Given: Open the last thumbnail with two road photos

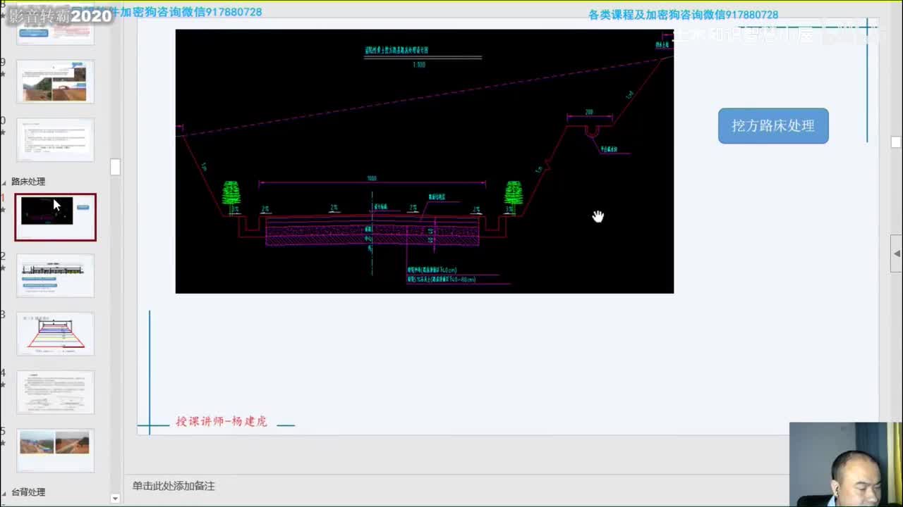Looking at the screenshot, I should [55, 451].
